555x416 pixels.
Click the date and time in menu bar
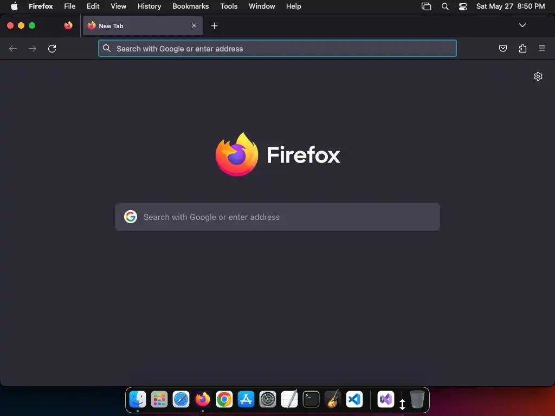(x=511, y=6)
